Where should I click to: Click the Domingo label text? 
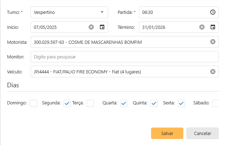(17, 103)
